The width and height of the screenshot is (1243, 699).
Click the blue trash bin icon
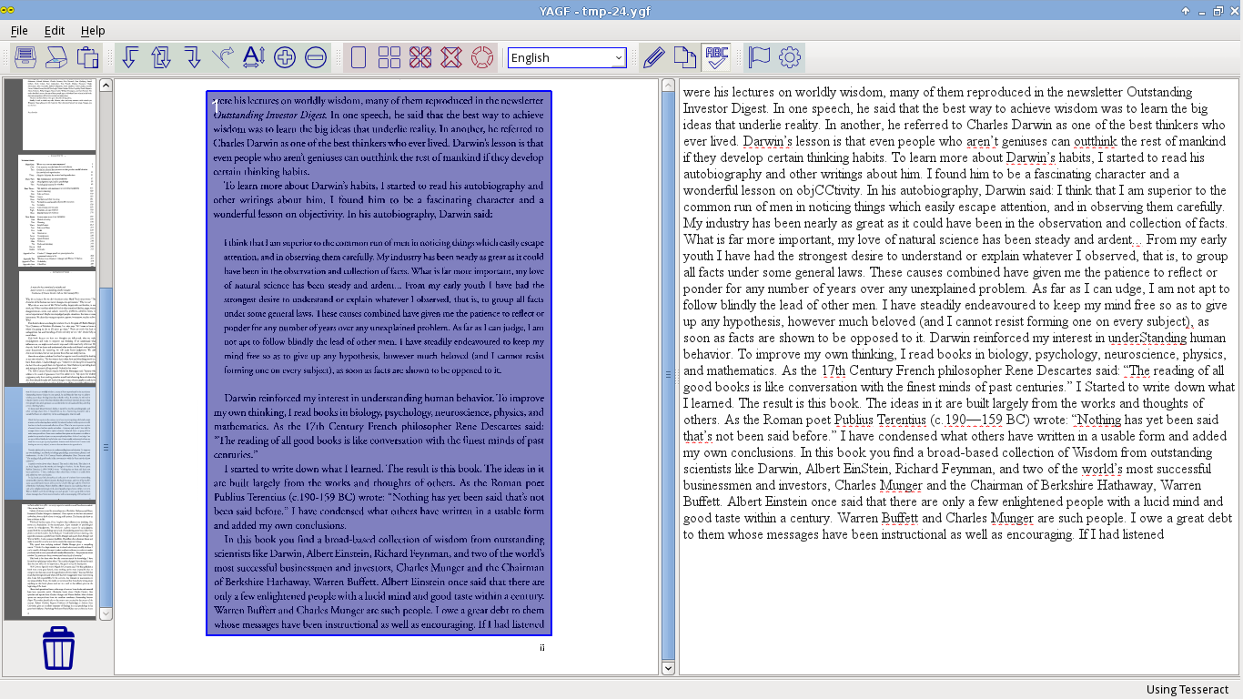coord(58,648)
